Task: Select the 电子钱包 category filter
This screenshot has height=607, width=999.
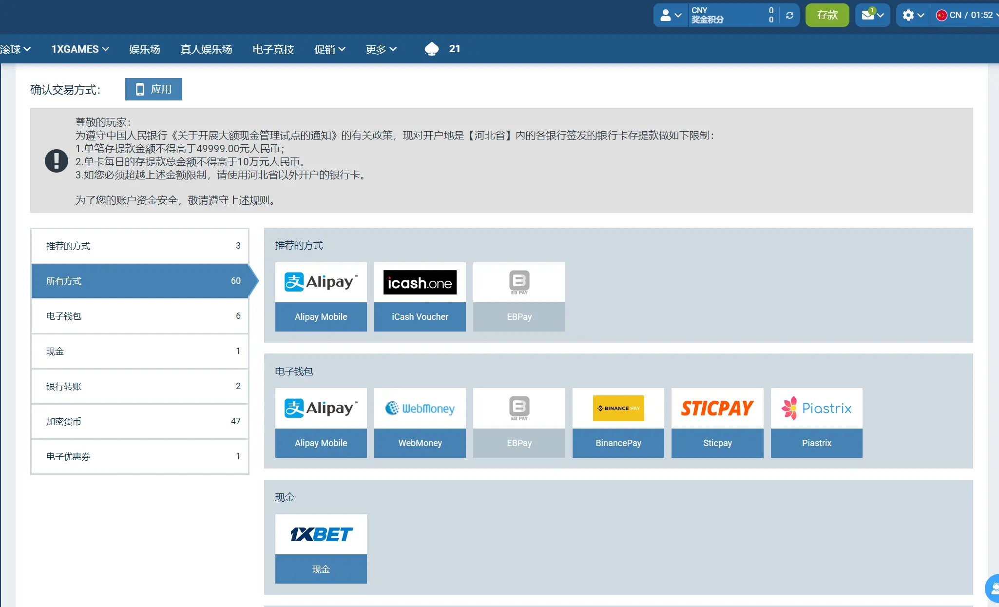Action: pos(140,316)
